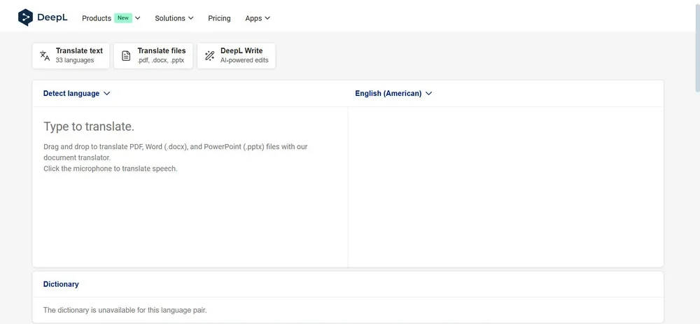This screenshot has height=324, width=700.
Task: Select the Translate text tab label
Action: [x=79, y=51]
